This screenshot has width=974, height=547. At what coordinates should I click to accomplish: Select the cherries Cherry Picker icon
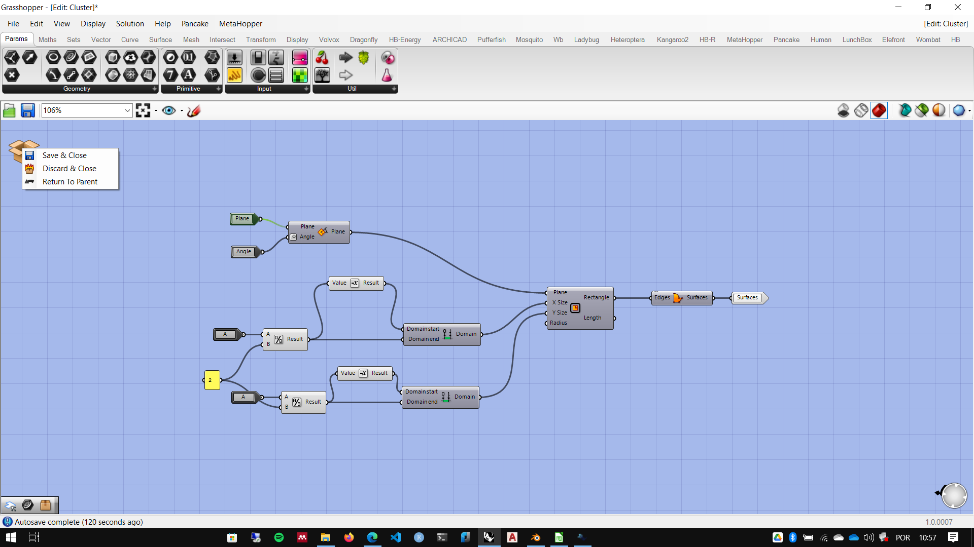(322, 58)
